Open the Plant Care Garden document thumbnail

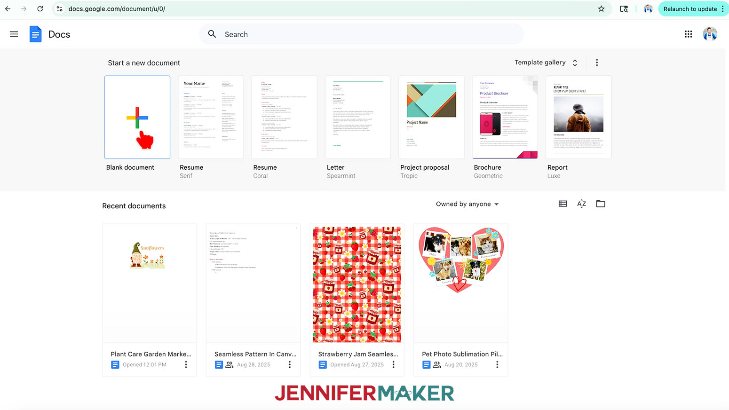pyautogui.click(x=150, y=284)
